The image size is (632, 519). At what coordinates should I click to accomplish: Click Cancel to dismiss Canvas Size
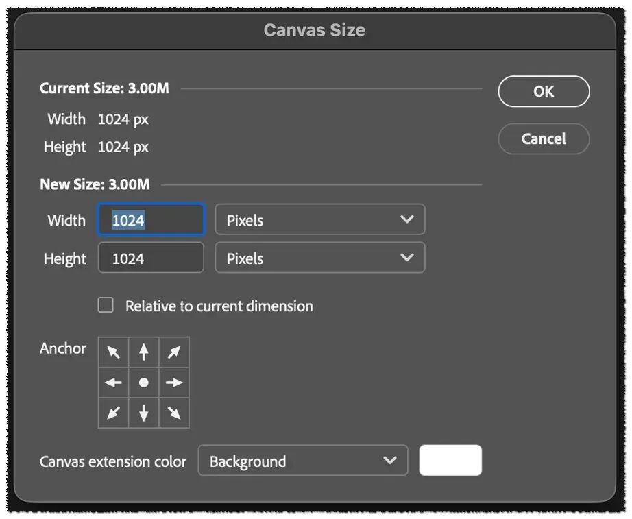point(544,138)
